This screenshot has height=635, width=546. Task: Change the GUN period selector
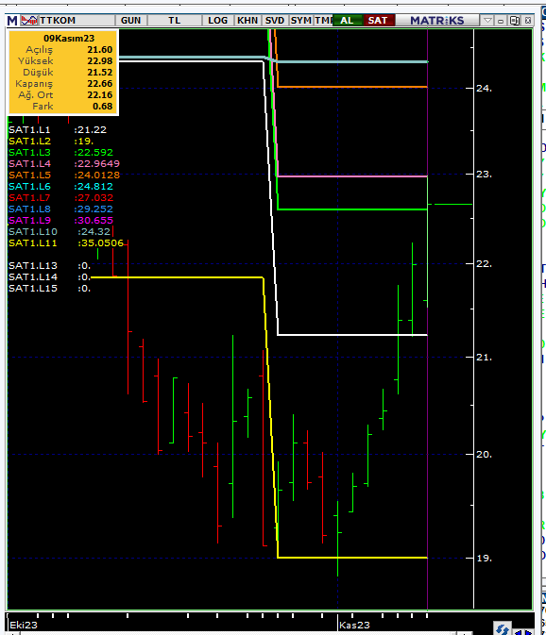[131, 21]
